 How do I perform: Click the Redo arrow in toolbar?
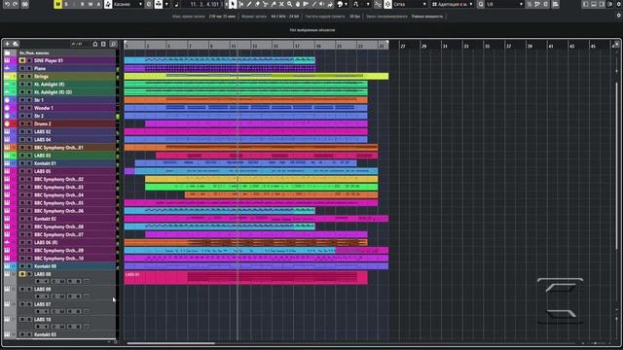16,4
